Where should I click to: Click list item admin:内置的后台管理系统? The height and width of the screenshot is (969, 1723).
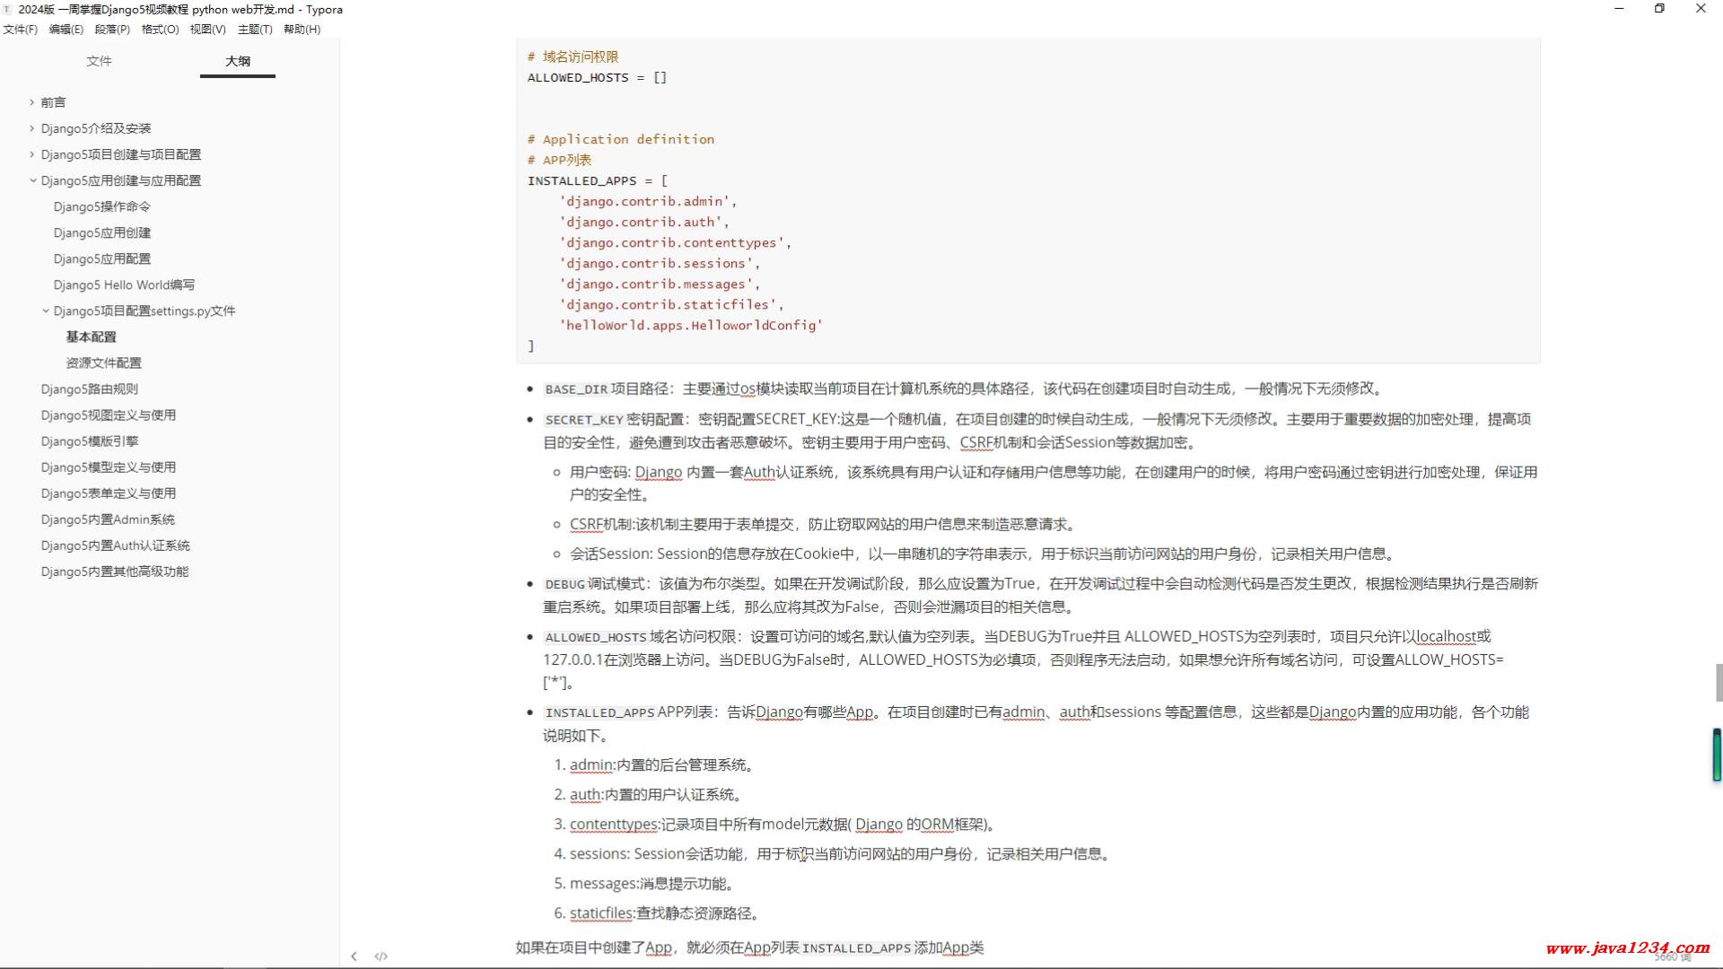pos(664,765)
